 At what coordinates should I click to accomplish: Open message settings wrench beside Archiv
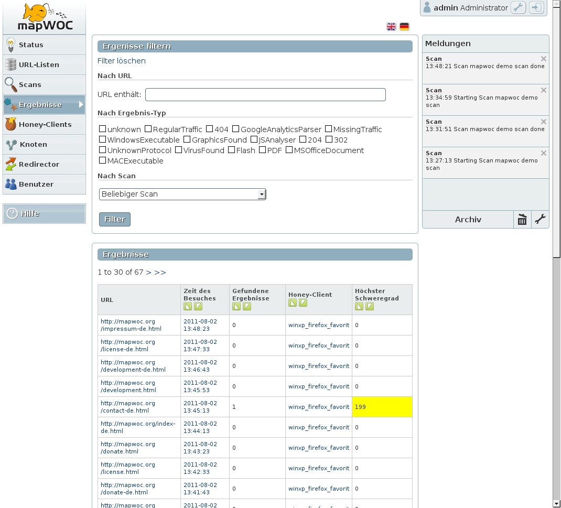click(x=540, y=220)
